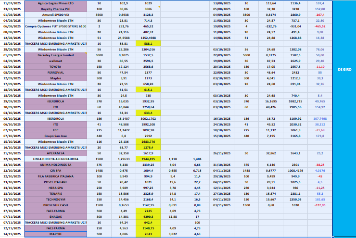The image size is (356, 238).
Task: Click the yellow cell showing 642,4
Action: pyautogui.click(x=148, y=222)
